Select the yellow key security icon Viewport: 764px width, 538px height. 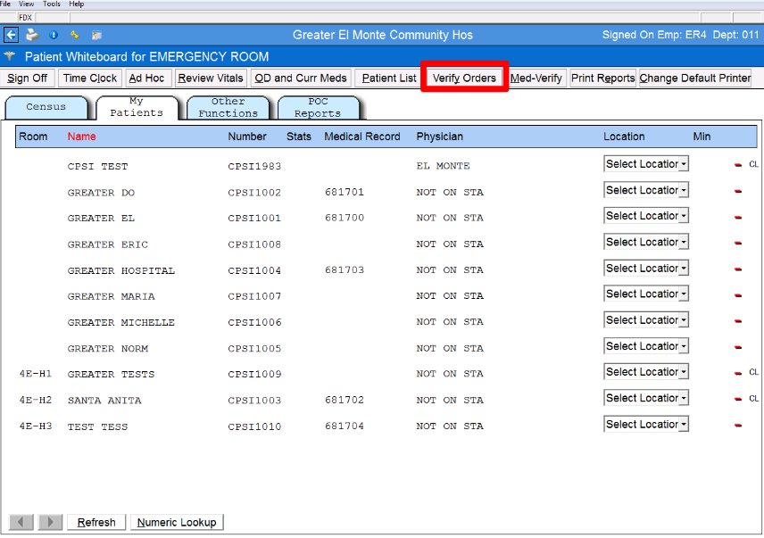[75, 34]
